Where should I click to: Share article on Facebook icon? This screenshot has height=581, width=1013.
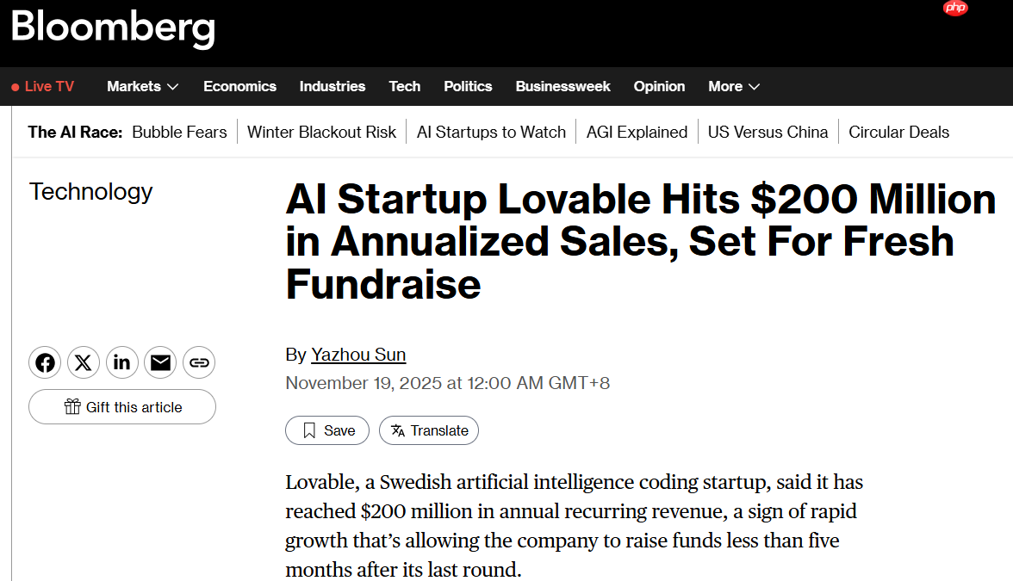point(45,362)
